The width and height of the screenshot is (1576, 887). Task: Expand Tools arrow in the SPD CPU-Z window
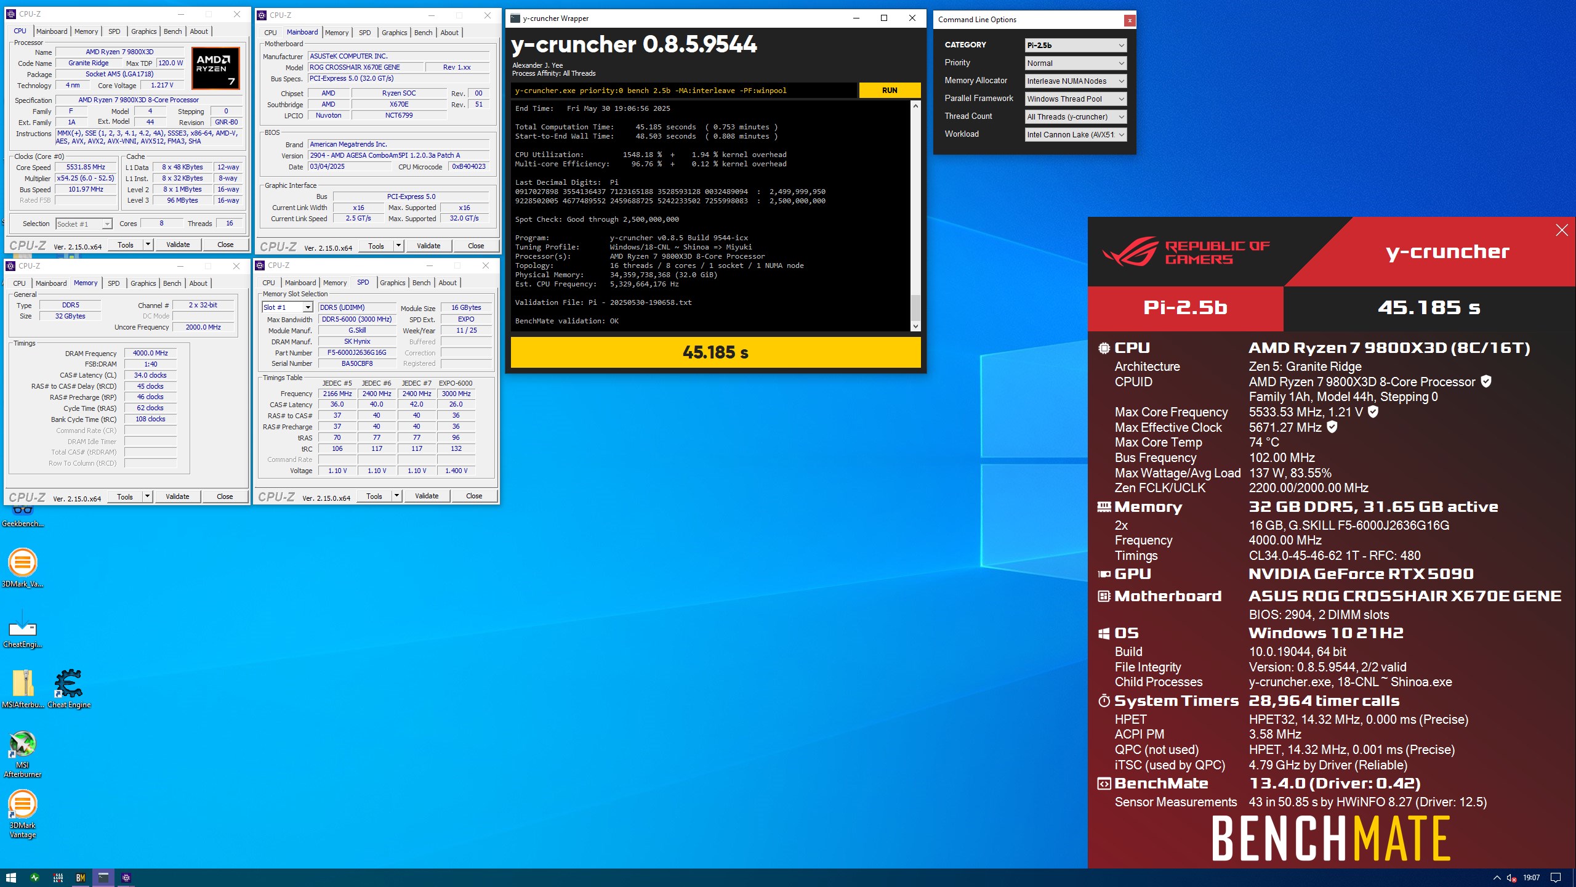(x=396, y=496)
